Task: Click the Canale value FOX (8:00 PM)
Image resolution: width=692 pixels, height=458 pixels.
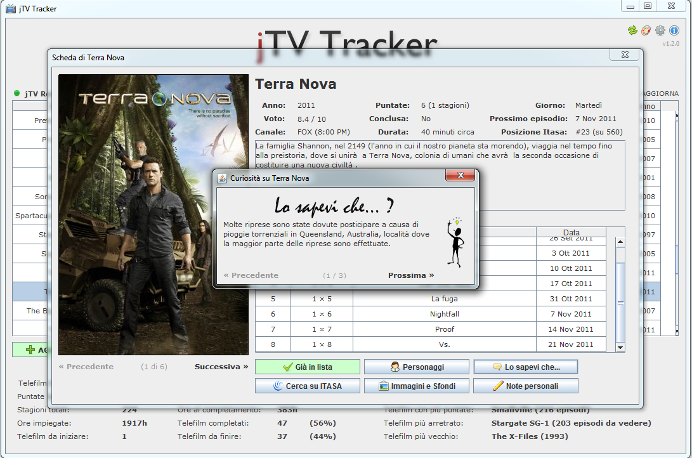Action: click(x=323, y=132)
